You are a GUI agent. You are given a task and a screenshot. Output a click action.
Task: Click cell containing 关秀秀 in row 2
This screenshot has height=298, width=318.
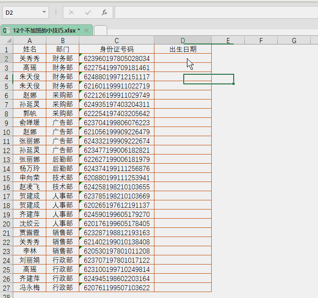[30, 58]
